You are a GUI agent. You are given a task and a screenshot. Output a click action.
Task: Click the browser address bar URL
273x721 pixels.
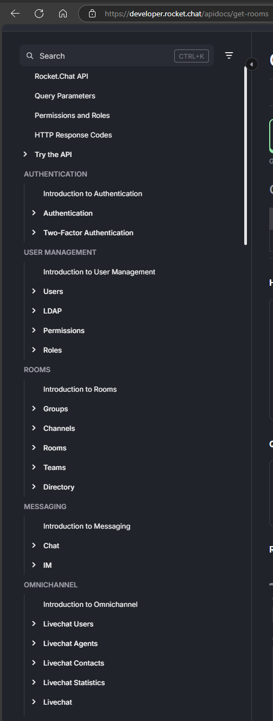tap(186, 14)
